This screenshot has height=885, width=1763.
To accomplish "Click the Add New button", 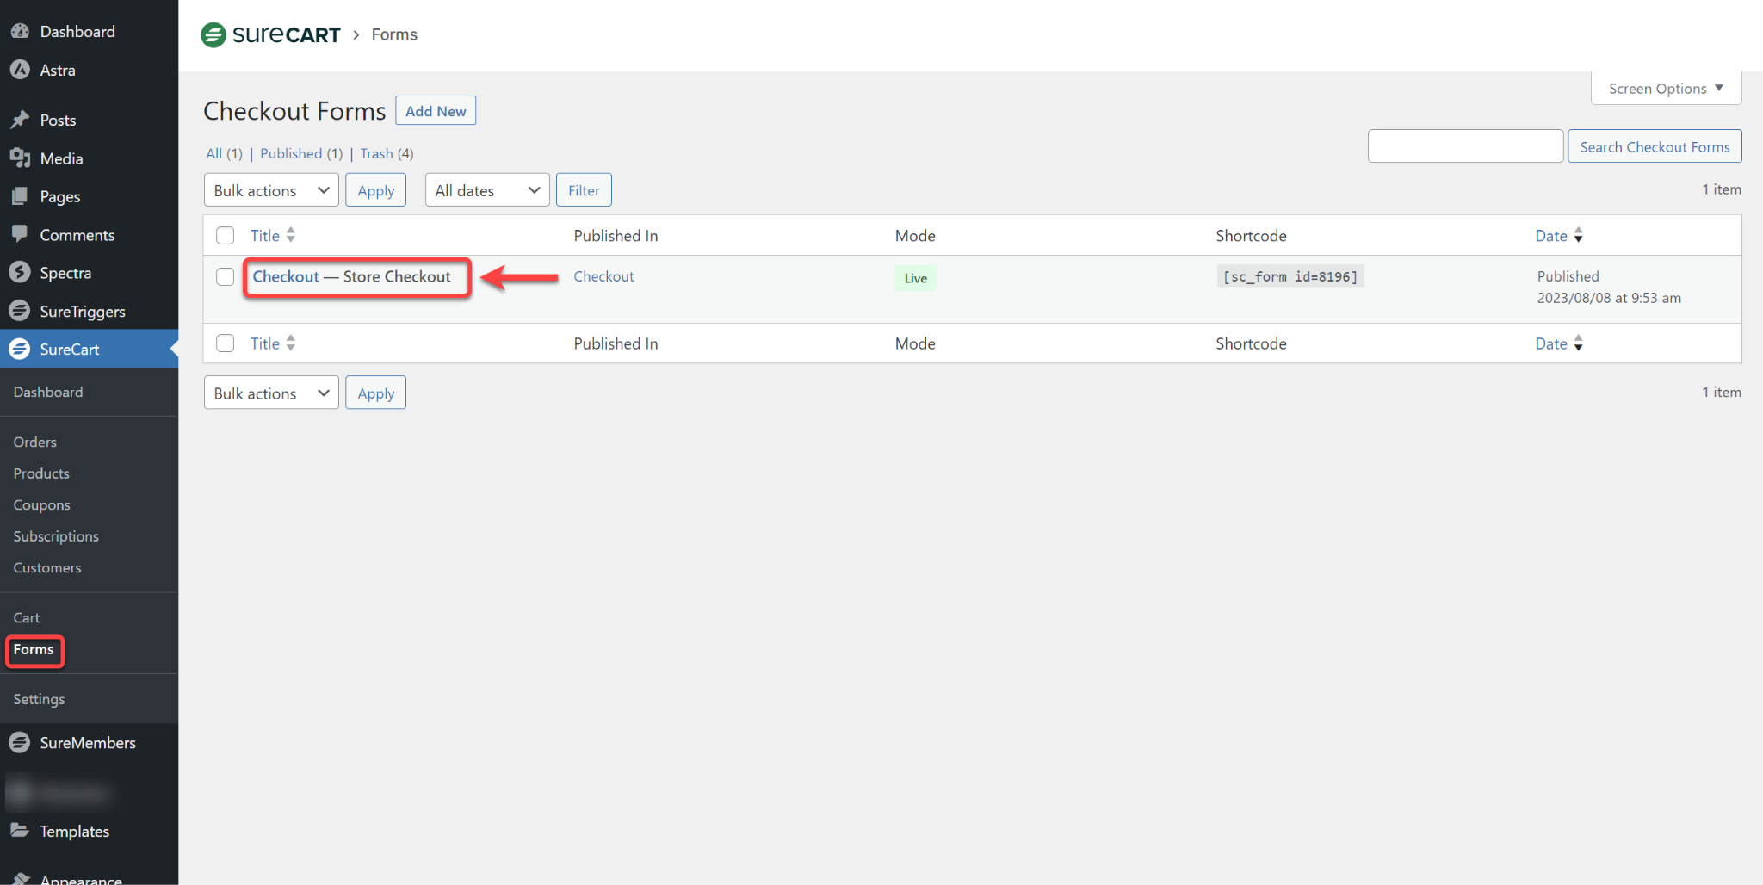I will pos(436,110).
